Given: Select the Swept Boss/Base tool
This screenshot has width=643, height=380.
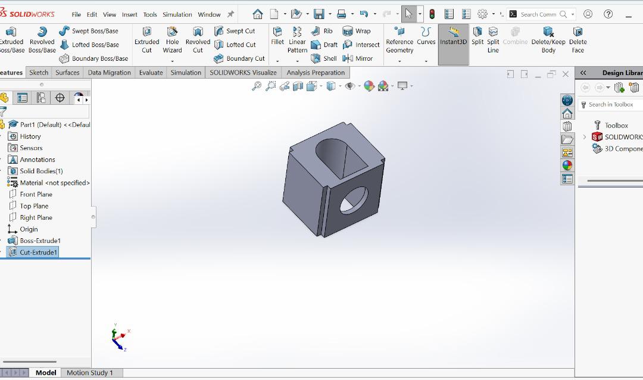Looking at the screenshot, I should point(89,31).
